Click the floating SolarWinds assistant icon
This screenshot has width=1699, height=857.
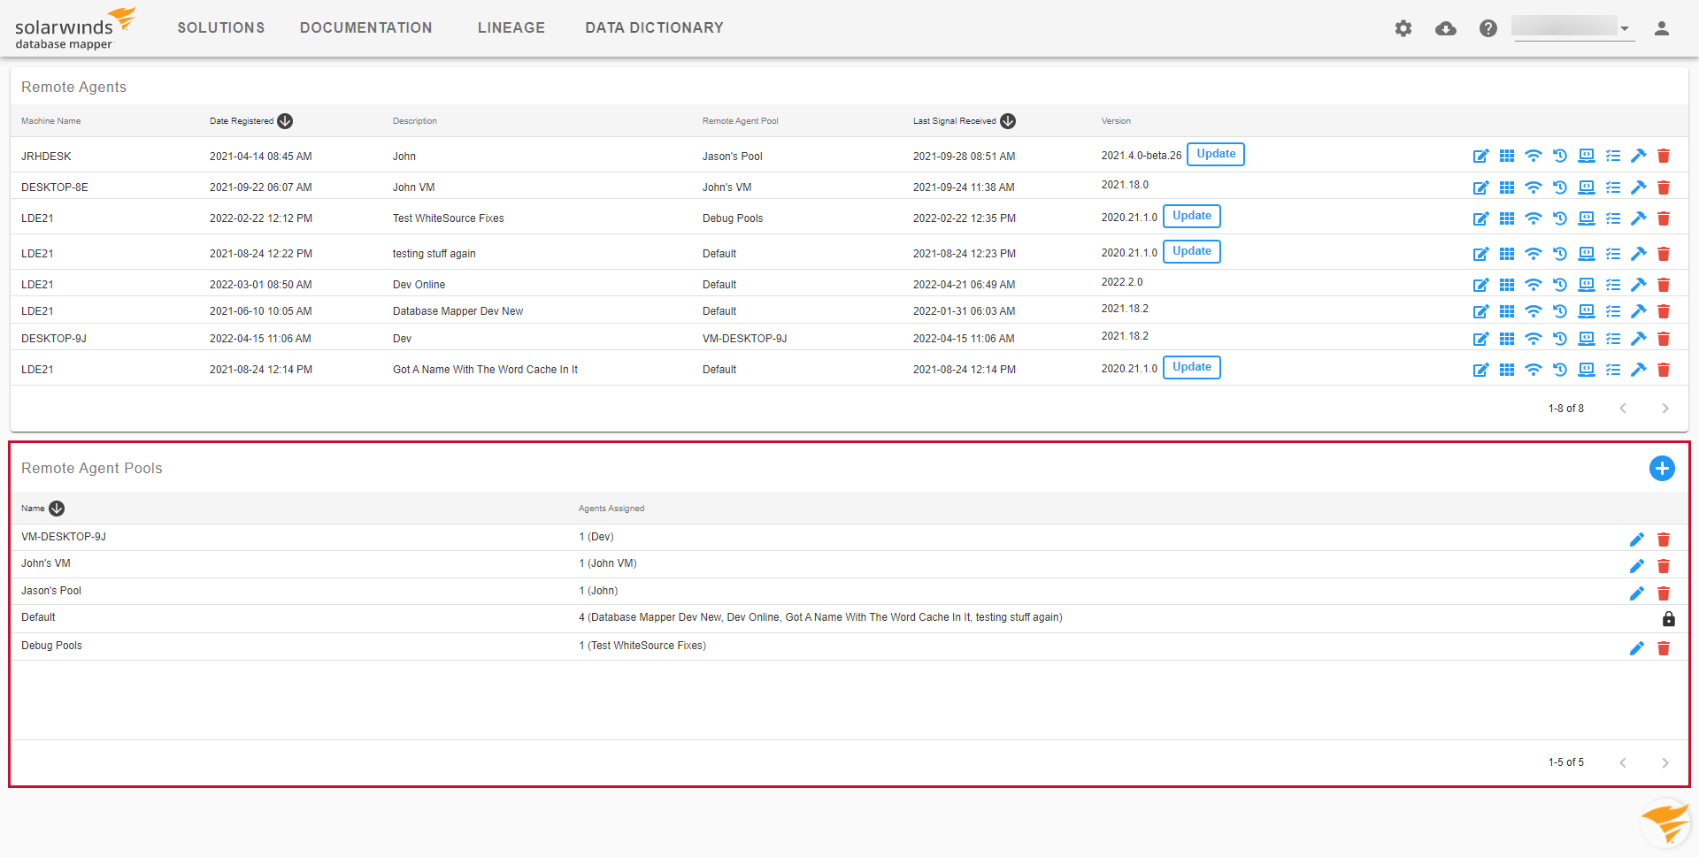click(1665, 823)
